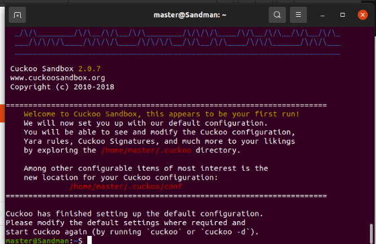This screenshot has width=376, height=244.
Task: Click the Copyright (c) 2010-2018 line
Action: pos(62,87)
